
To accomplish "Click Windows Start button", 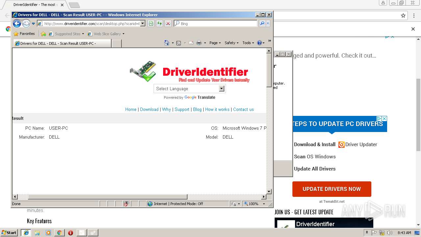I will coord(9,232).
